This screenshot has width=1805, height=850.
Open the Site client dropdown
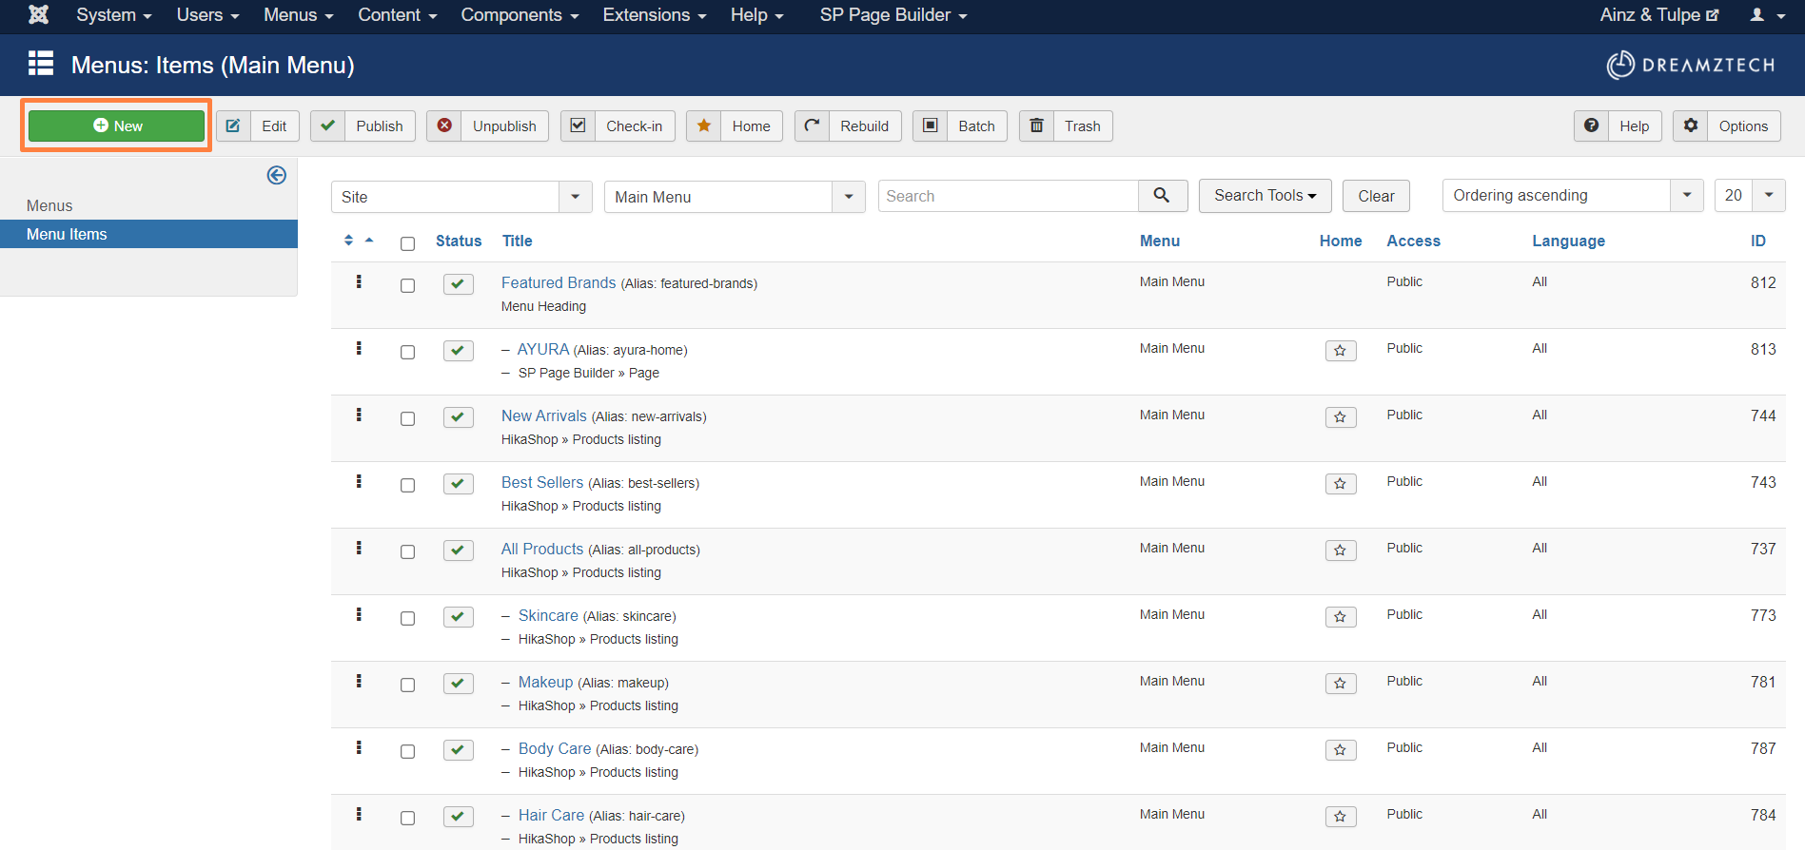pos(461,197)
